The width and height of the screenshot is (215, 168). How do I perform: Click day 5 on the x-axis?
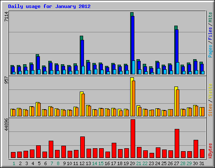39,163
